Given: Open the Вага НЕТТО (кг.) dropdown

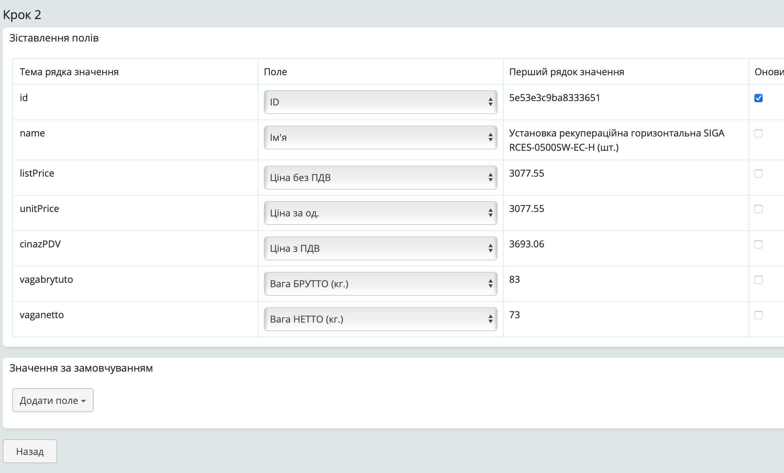Looking at the screenshot, I should pyautogui.click(x=380, y=319).
